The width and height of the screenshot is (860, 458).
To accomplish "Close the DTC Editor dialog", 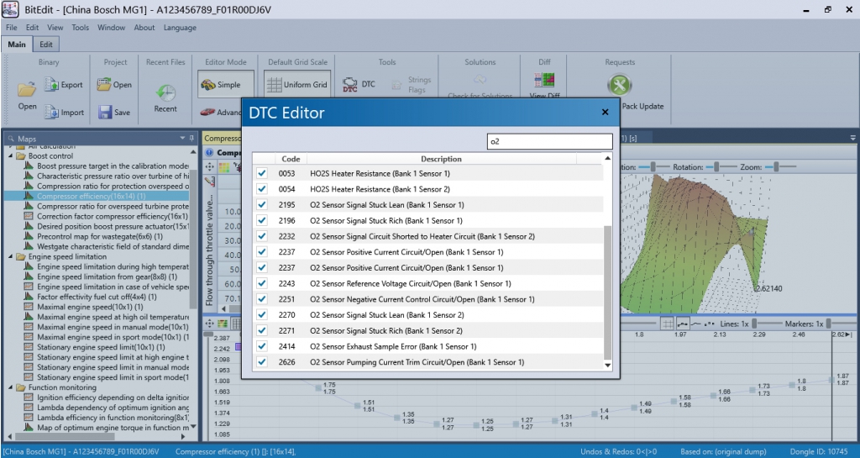I will click(x=605, y=112).
